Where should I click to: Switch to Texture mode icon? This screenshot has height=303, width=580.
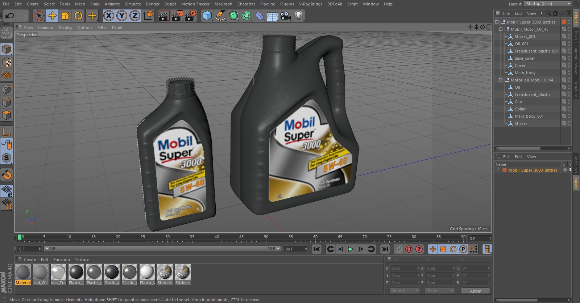point(7,63)
